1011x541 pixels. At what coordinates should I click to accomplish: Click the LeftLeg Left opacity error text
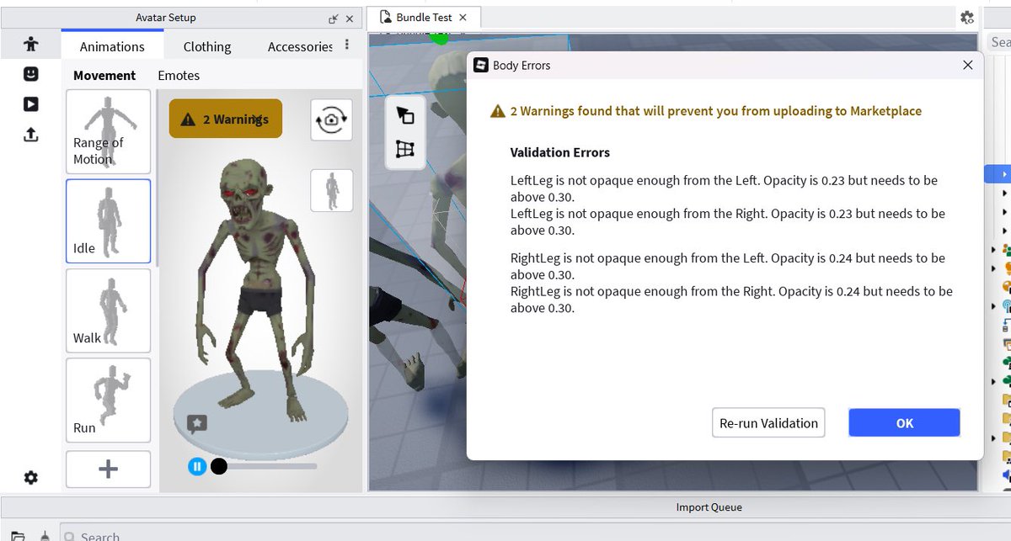[x=724, y=188]
